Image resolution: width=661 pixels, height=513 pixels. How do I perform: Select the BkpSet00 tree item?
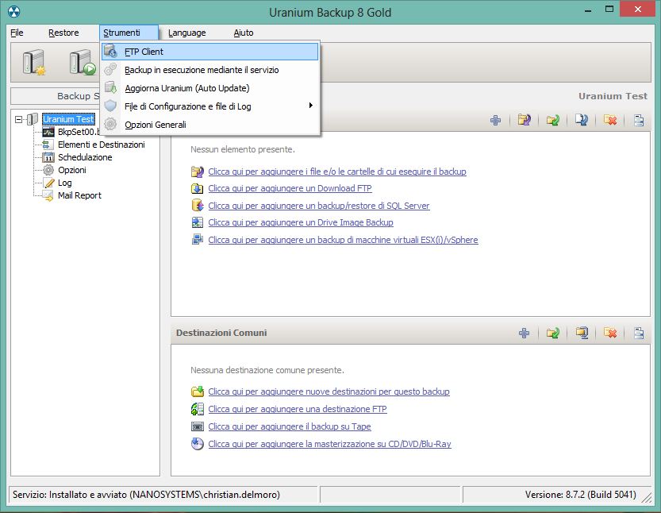tap(79, 132)
